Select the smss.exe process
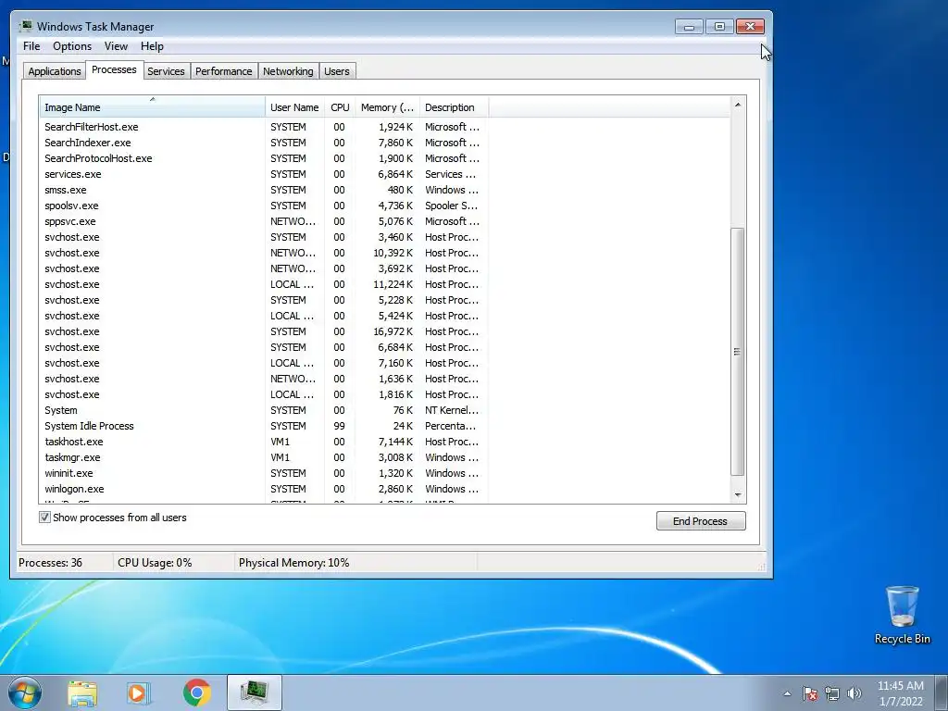 coord(264,190)
